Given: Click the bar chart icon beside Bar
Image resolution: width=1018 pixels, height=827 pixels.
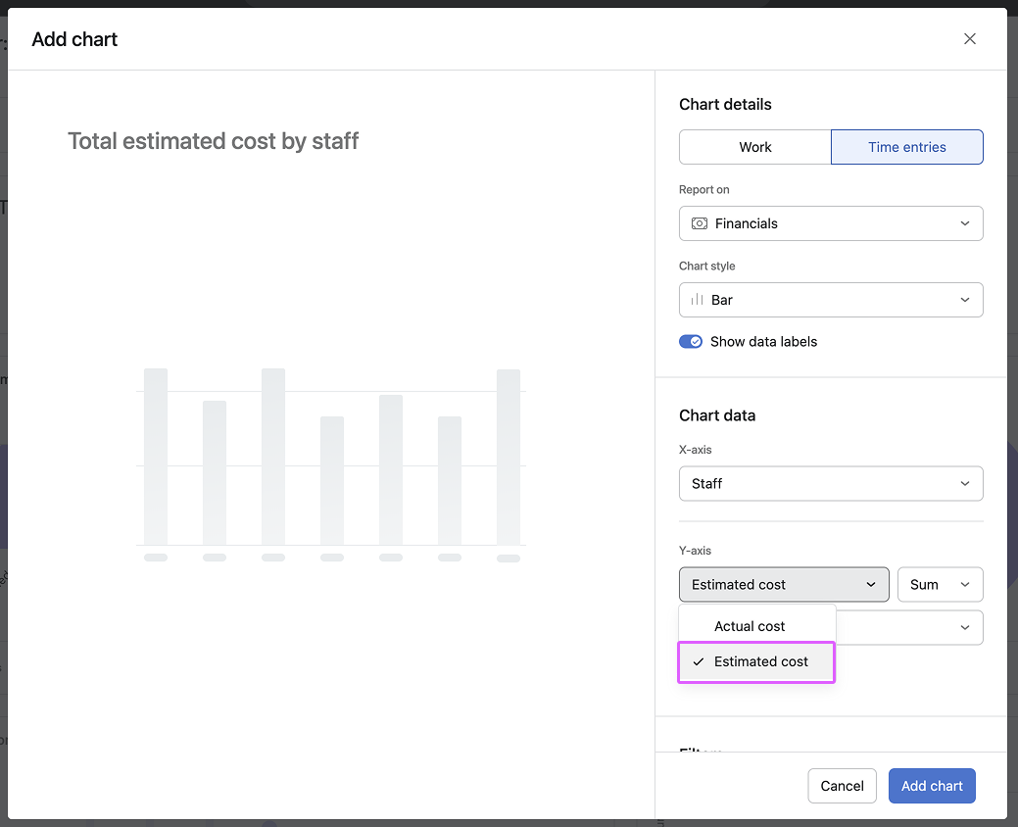Looking at the screenshot, I should click(x=700, y=300).
